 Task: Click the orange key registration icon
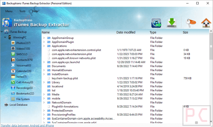click(x=191, y=23)
